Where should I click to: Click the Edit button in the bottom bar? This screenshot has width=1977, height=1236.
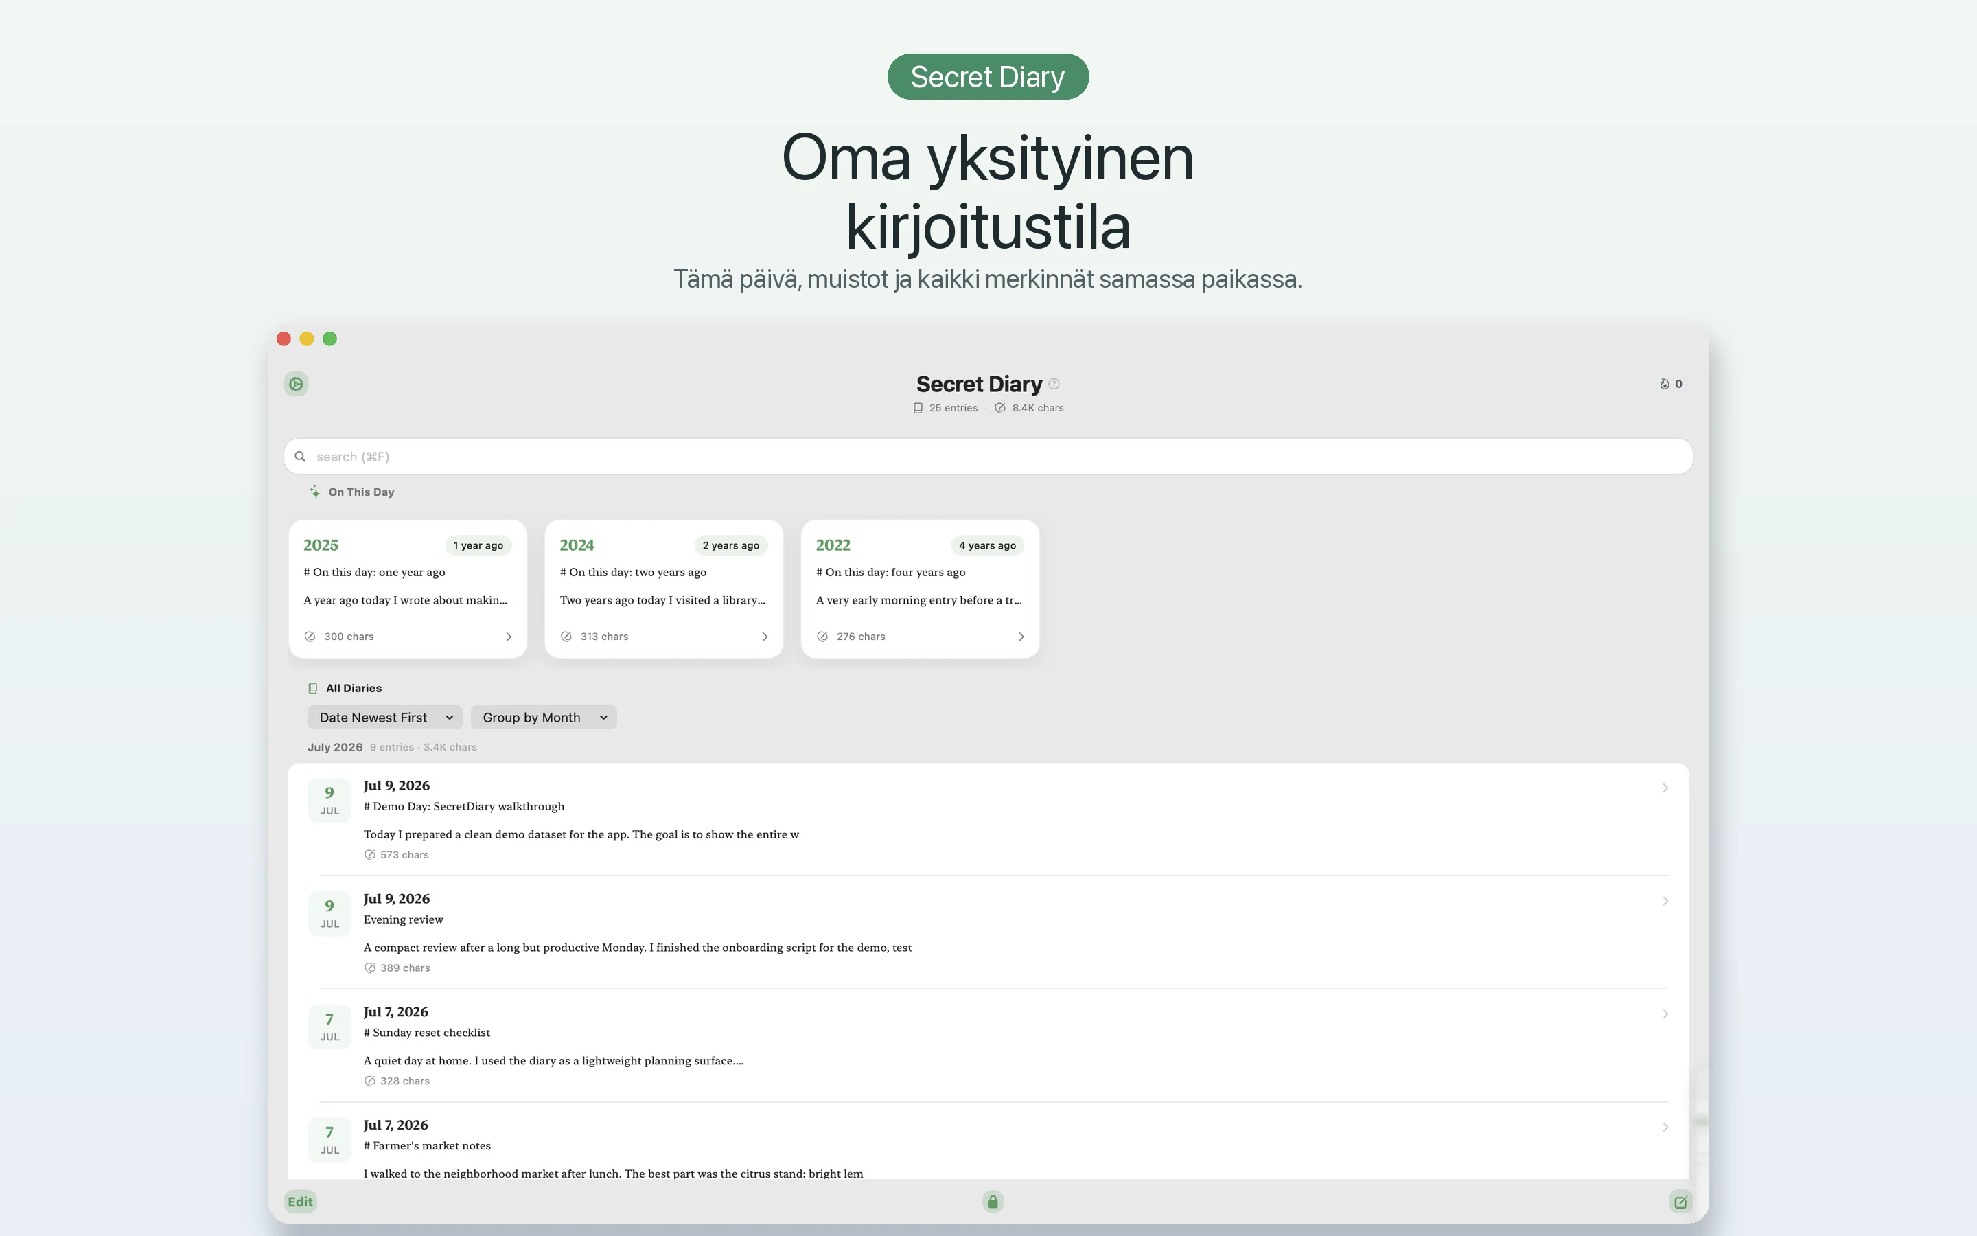coord(300,1202)
